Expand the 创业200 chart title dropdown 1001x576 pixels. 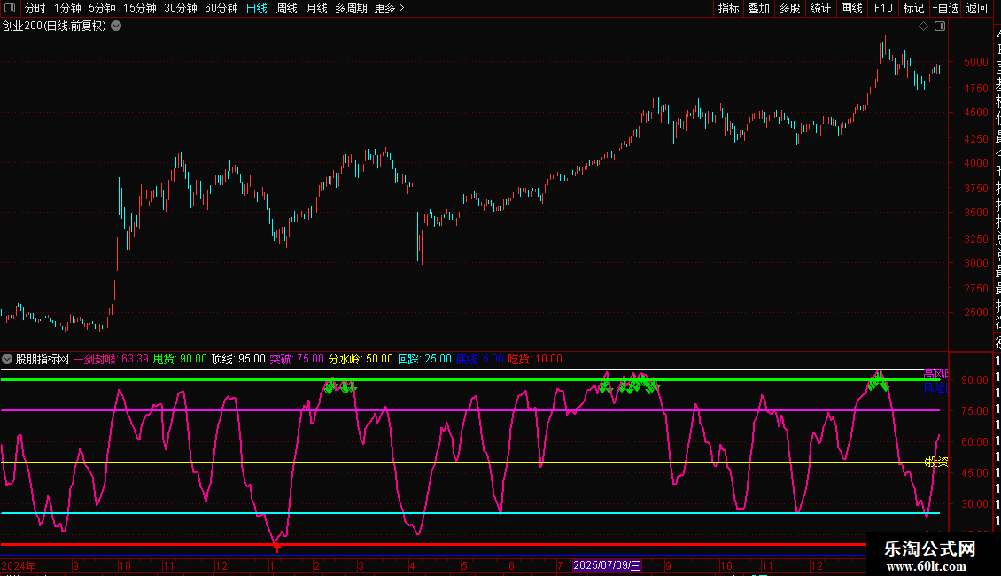116,27
